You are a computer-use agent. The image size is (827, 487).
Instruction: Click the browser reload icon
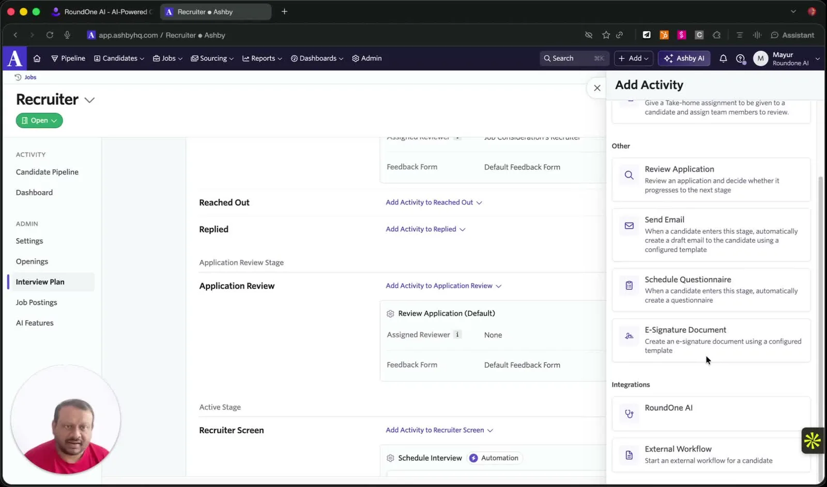[50, 35]
